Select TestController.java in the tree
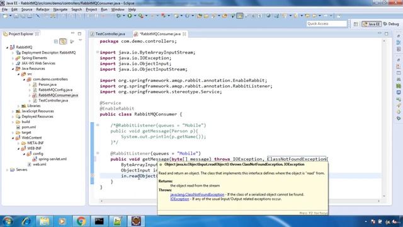 pyautogui.click(x=53, y=100)
